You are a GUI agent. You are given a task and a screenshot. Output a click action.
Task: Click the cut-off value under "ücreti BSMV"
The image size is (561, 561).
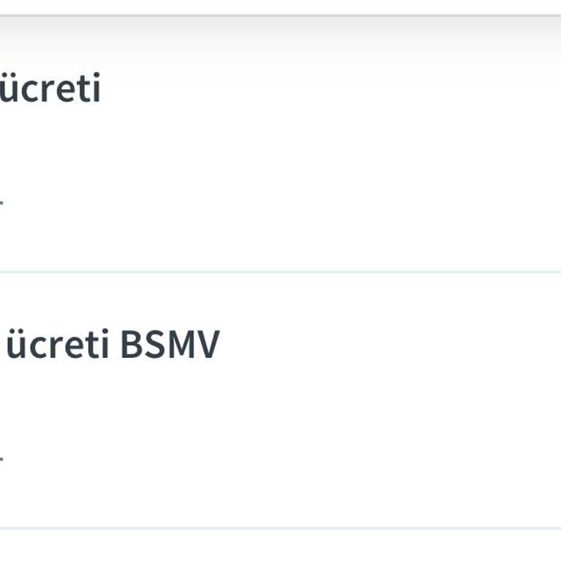[1, 458]
